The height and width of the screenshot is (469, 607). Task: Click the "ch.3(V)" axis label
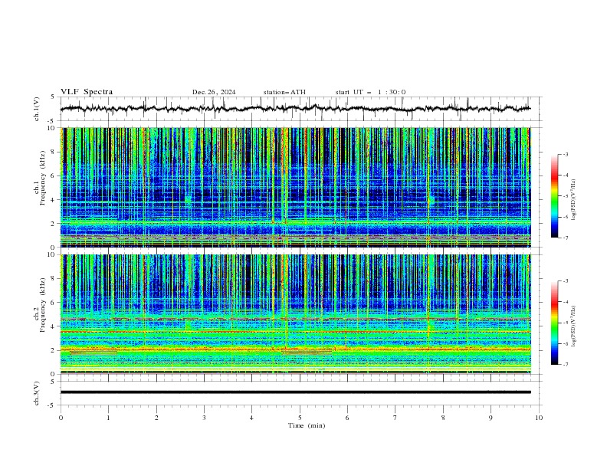coord(37,394)
